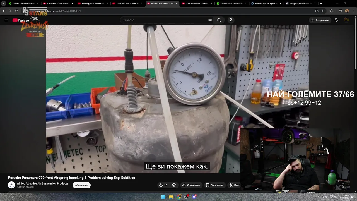The height and width of the screenshot is (201, 357).
Task: Open the YouTube hamburger guide menu
Action: coord(6,20)
